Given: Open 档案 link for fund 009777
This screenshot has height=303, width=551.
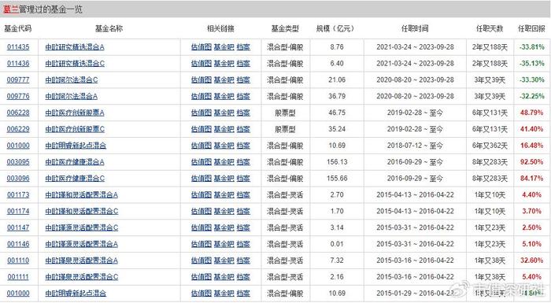Looking at the screenshot, I should tap(243, 79).
